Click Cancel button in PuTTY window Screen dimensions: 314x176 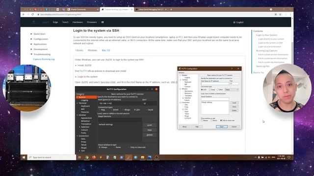click(234, 127)
